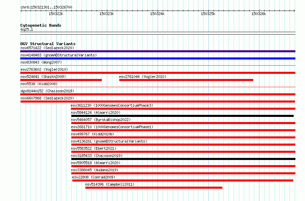Viewport: 305px width, 201px height.
Task: Click the Cytogenetic Bands track title
Action: pyautogui.click(x=41, y=25)
